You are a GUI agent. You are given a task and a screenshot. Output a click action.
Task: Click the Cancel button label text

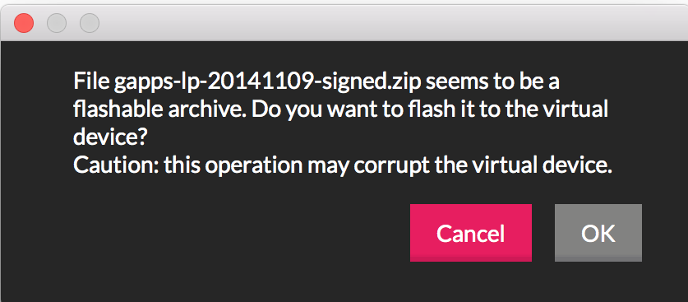click(470, 233)
